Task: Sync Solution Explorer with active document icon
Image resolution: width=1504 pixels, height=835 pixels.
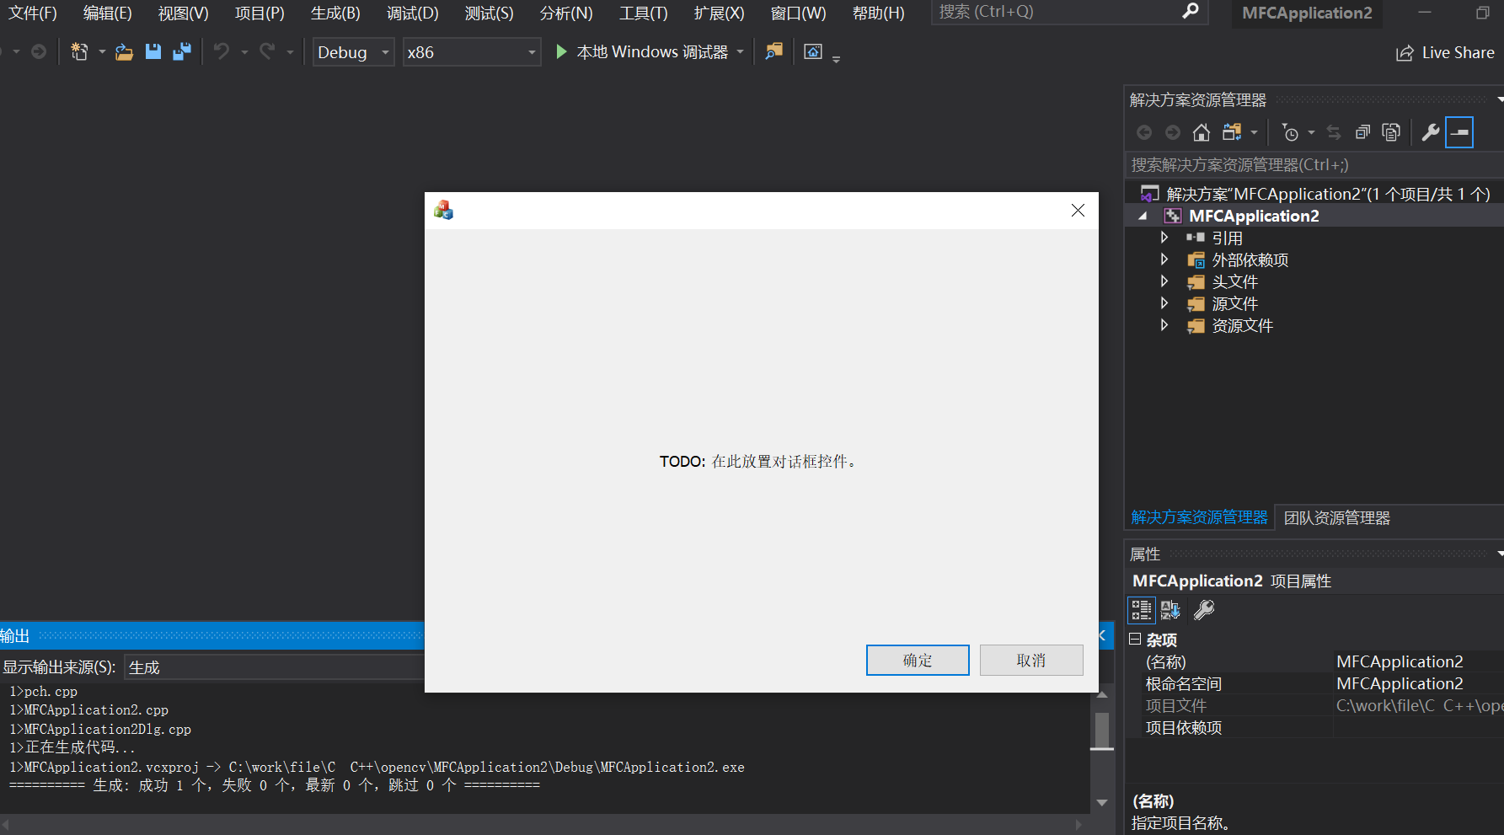Action: 1334,132
